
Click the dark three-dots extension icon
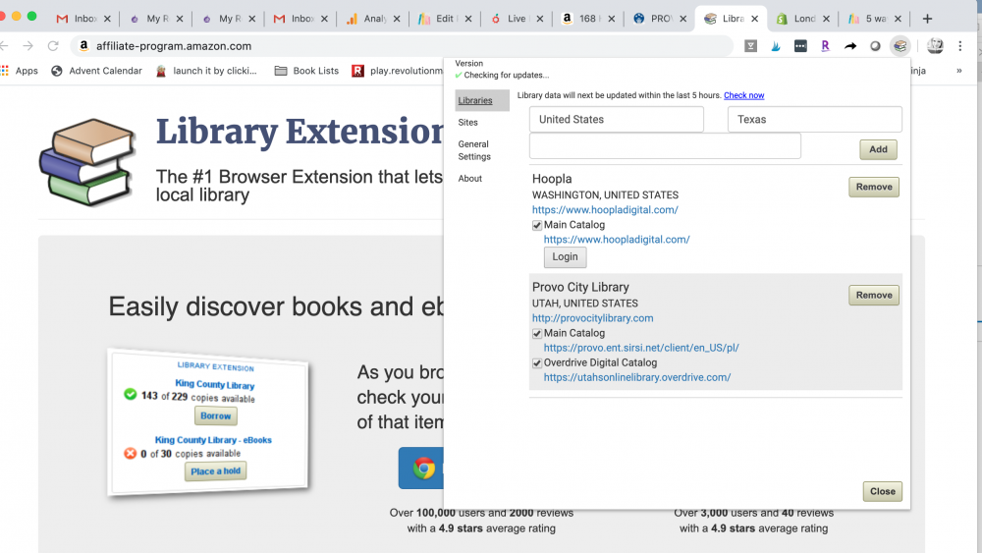(800, 46)
